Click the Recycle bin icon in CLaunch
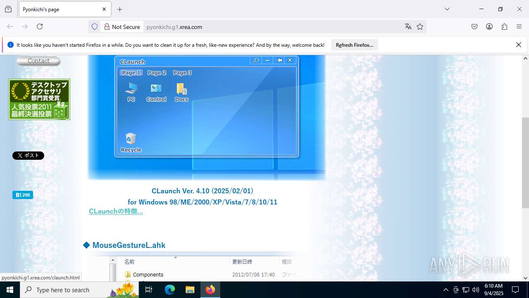 click(x=131, y=142)
